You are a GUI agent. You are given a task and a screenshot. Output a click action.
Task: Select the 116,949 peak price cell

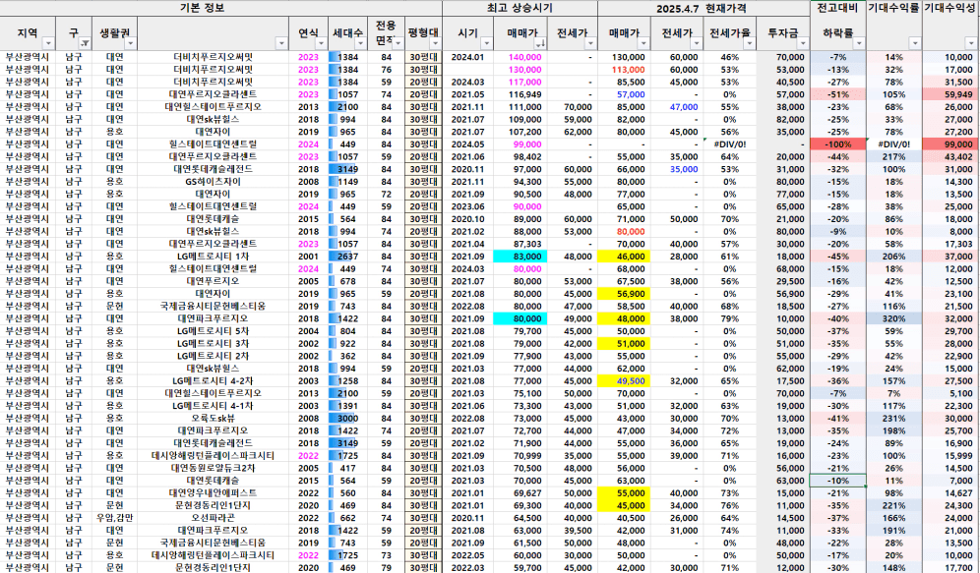[520, 94]
